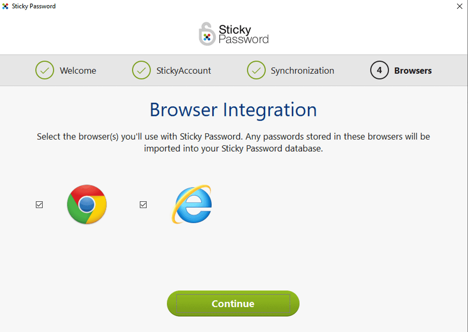This screenshot has height=332, width=468.
Task: Uncheck the Google Chrome checkbox
Action: [39, 205]
